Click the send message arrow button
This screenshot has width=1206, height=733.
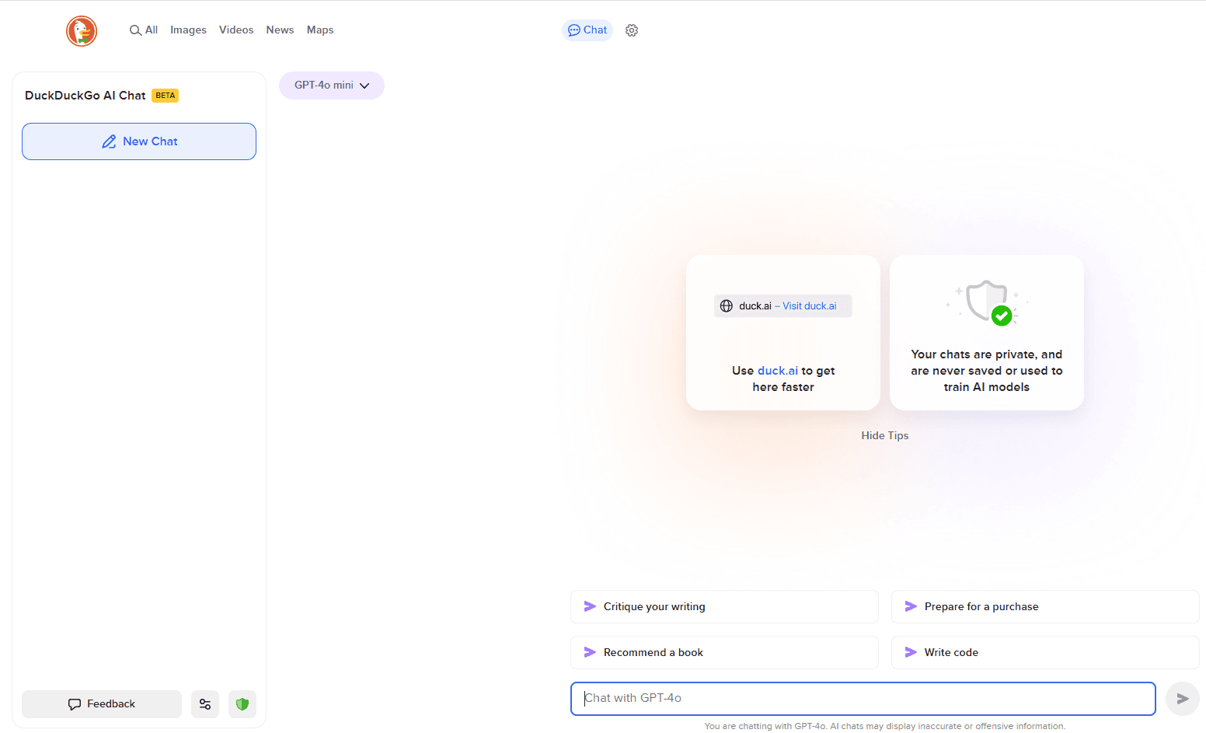tap(1182, 699)
